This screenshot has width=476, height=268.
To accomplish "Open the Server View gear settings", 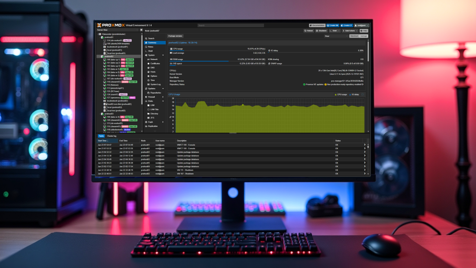I will point(141,30).
